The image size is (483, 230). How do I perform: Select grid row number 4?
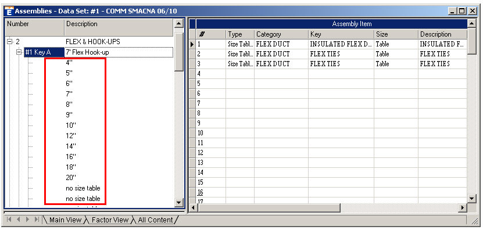point(211,74)
